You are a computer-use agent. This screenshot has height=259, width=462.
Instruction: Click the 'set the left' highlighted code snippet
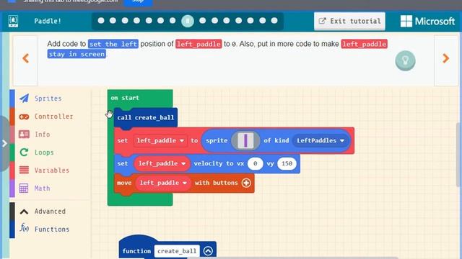(x=113, y=44)
